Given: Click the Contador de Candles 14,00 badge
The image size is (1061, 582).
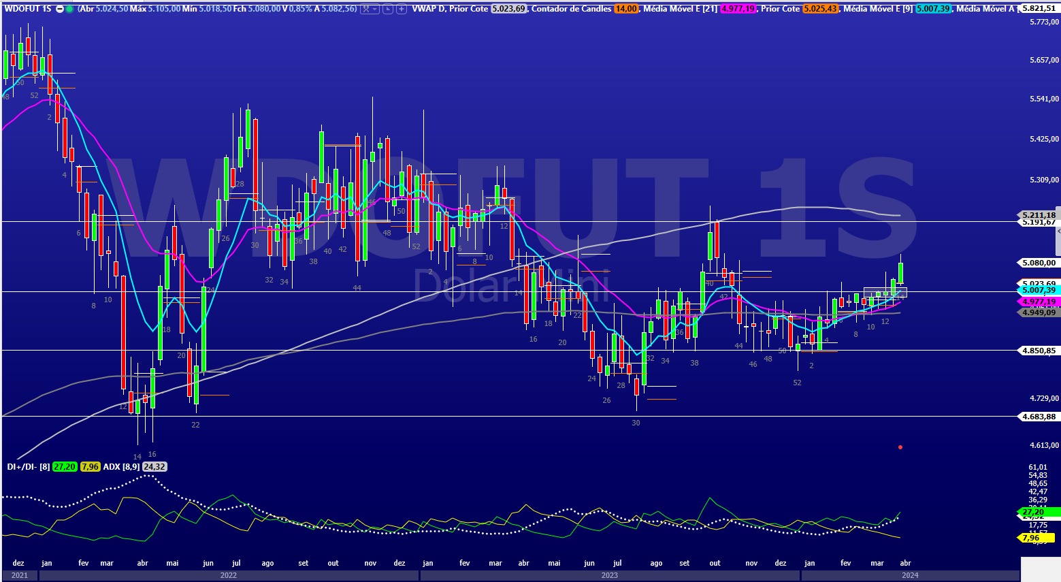Looking at the screenshot, I should 625,9.
